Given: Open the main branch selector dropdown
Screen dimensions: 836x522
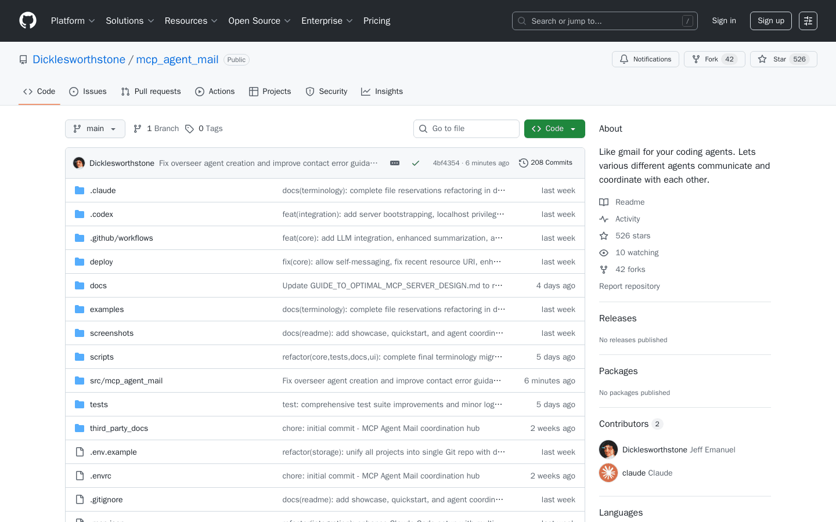Looking at the screenshot, I should coord(95,128).
